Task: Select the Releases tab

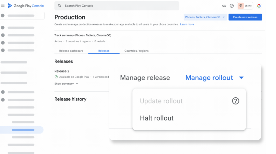Action: click(x=104, y=51)
